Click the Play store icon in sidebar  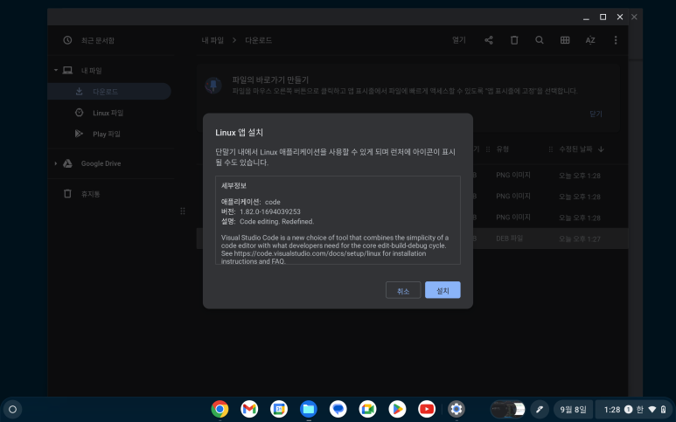79,134
